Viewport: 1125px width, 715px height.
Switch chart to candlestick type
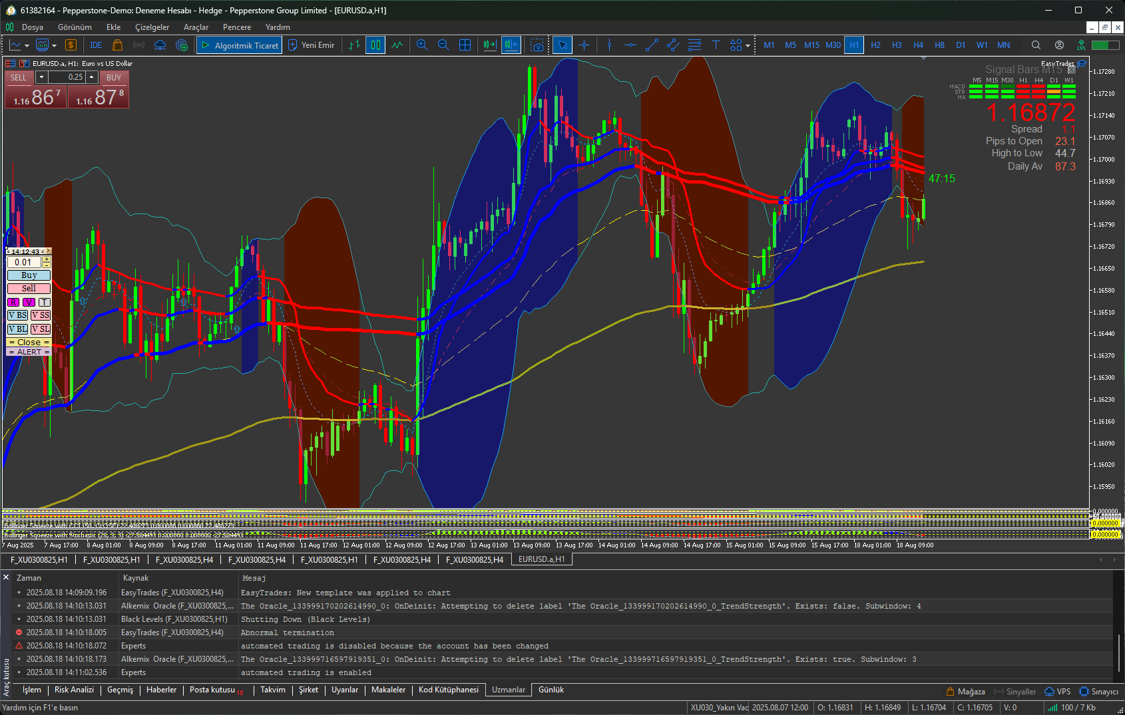375,45
